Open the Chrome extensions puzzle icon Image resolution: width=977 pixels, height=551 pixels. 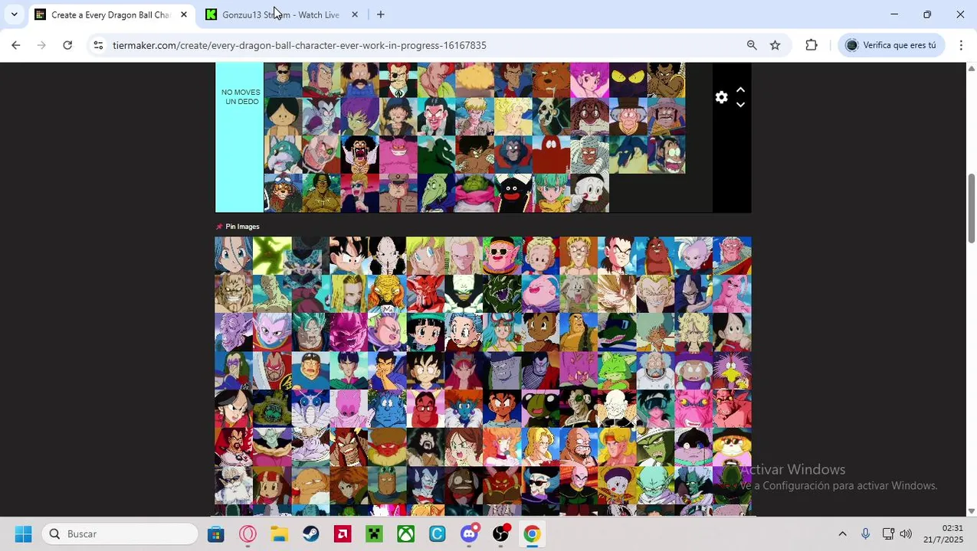pyautogui.click(x=811, y=45)
